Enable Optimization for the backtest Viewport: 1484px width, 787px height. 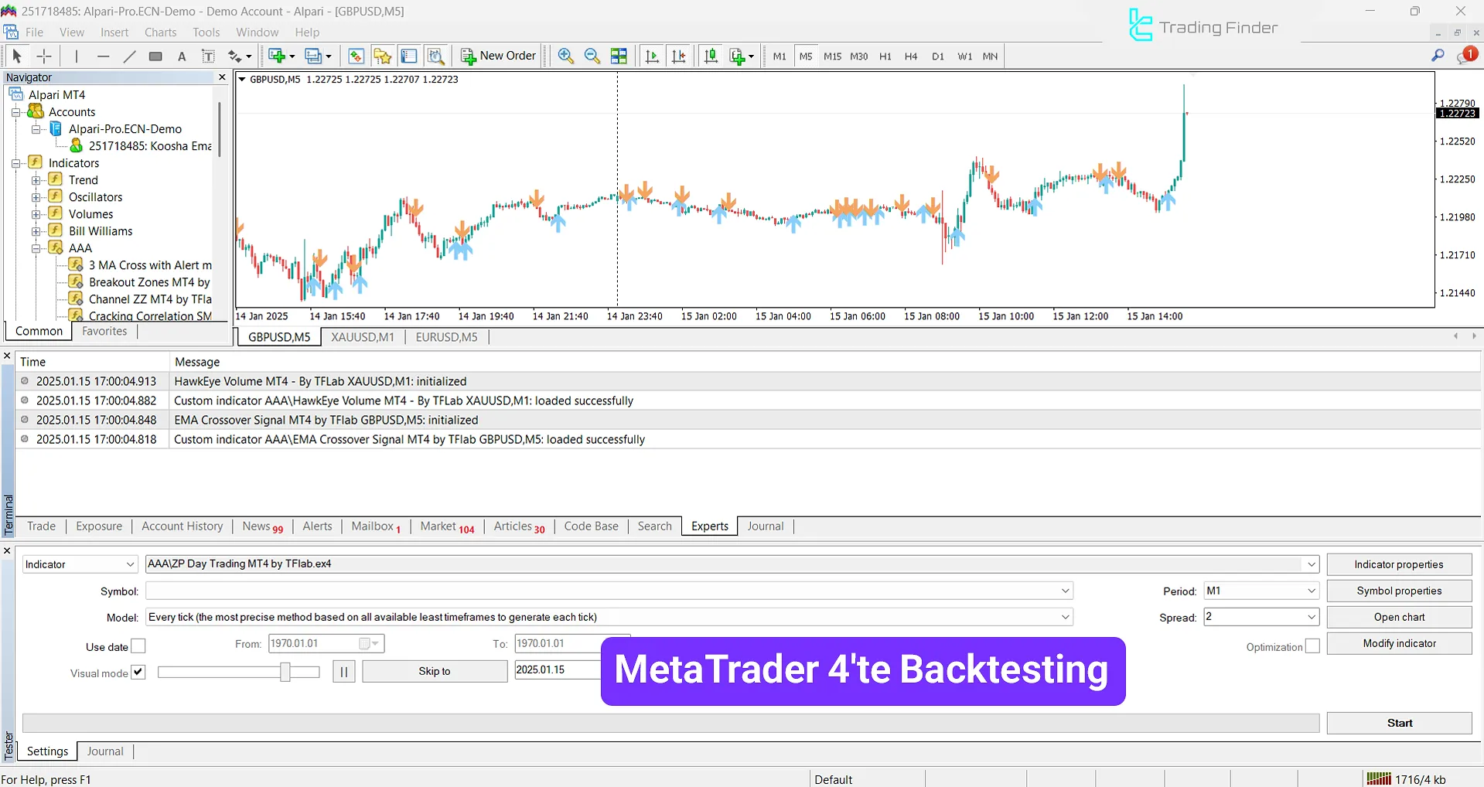click(1312, 646)
